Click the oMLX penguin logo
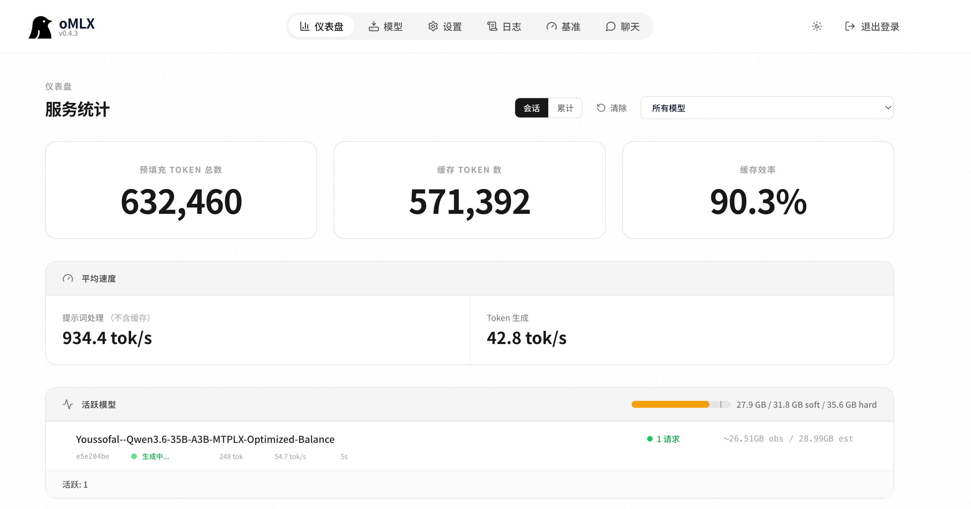Screen dimensions: 971x509 click(x=40, y=27)
